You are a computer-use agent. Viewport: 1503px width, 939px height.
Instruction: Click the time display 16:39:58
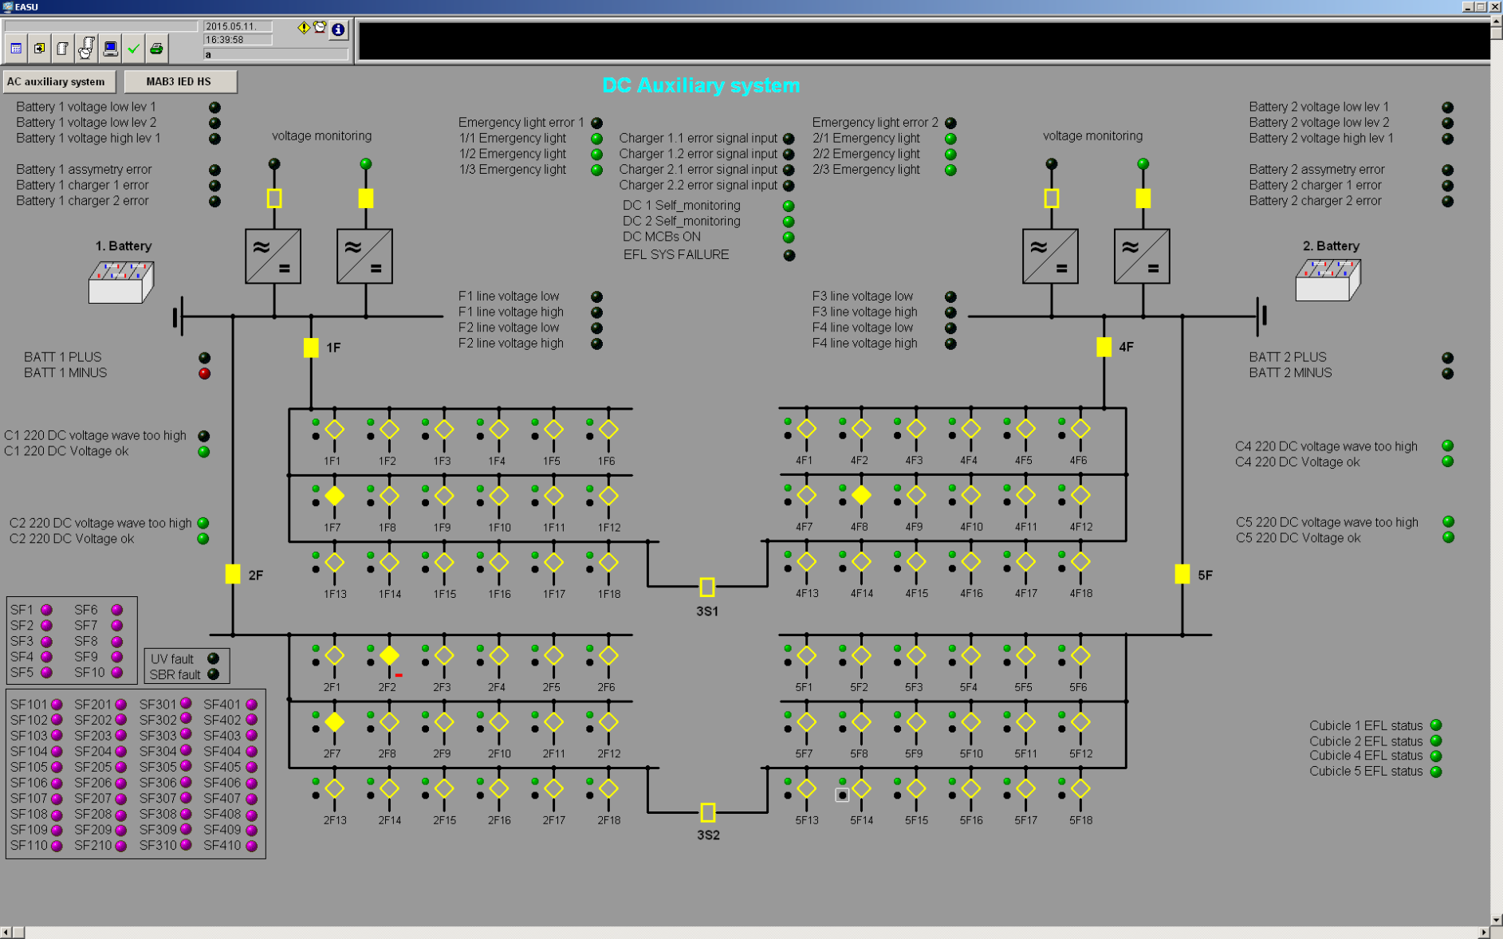[238, 40]
